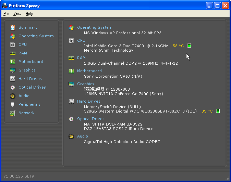
Task: Click MATSHITA DVD-RAM UJ-852S entry
Action: point(113,124)
